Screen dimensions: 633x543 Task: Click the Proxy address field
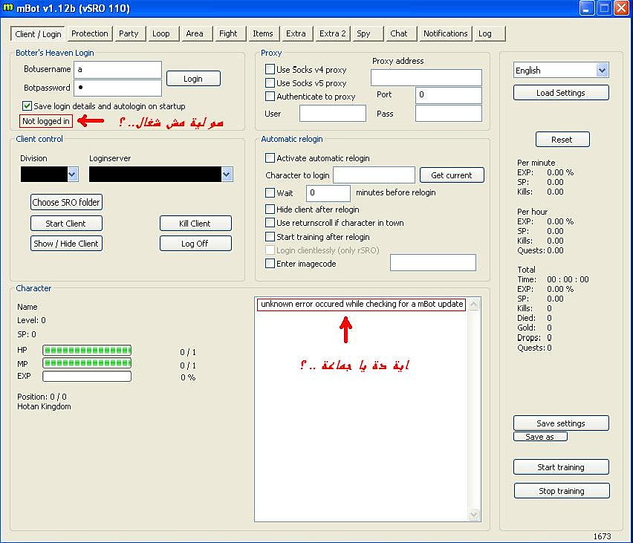(x=426, y=77)
